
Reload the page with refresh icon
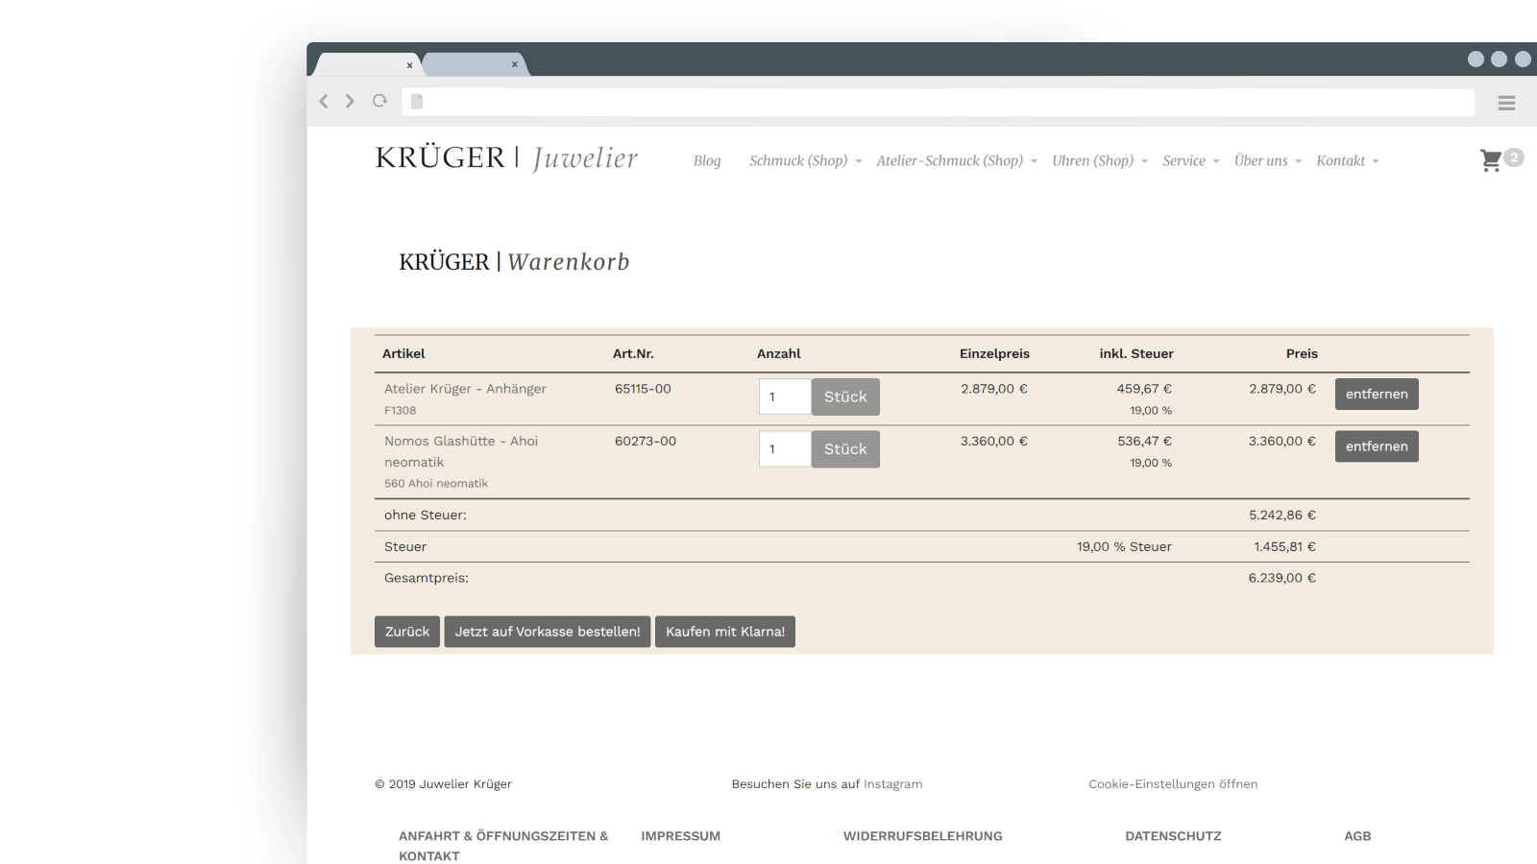[x=379, y=101]
